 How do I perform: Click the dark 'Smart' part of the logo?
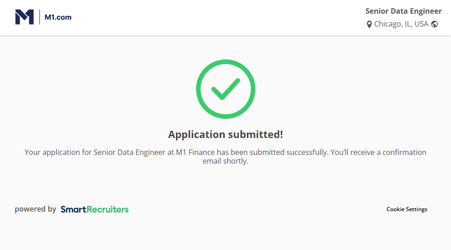click(71, 209)
